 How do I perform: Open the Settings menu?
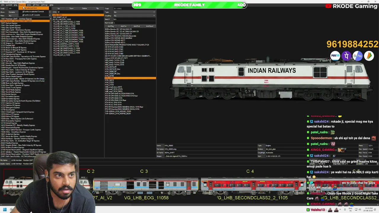(44, 5)
